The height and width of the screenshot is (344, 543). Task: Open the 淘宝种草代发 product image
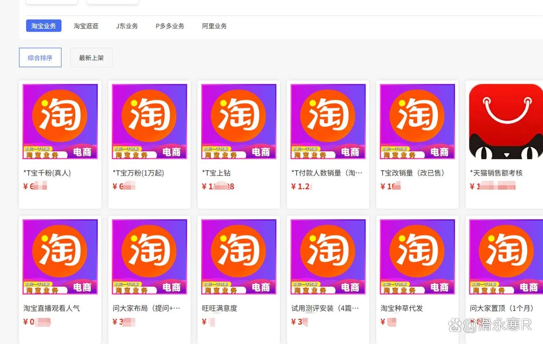tap(418, 257)
